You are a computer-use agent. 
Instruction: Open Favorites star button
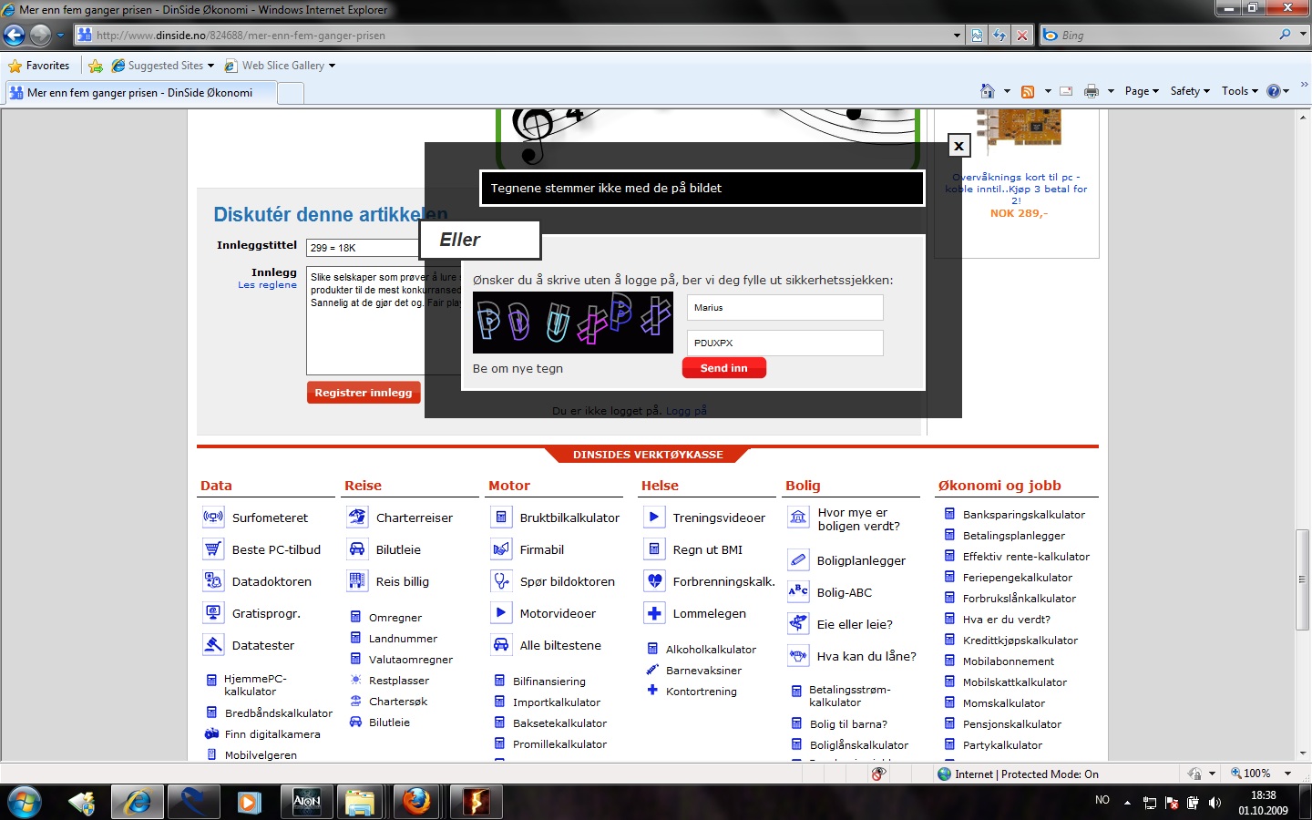tap(39, 66)
